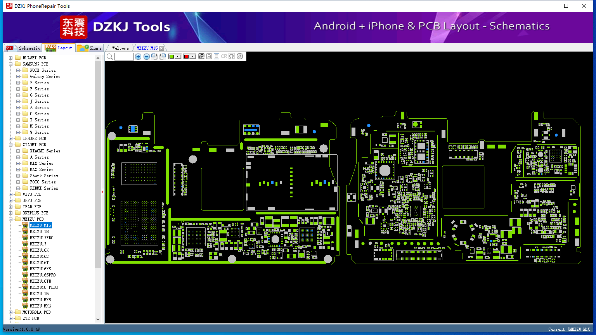Open the green color dropdown arrow
The width and height of the screenshot is (596, 335).
(x=178, y=57)
